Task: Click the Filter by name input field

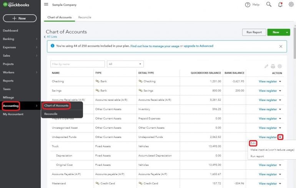Action: pos(77,64)
